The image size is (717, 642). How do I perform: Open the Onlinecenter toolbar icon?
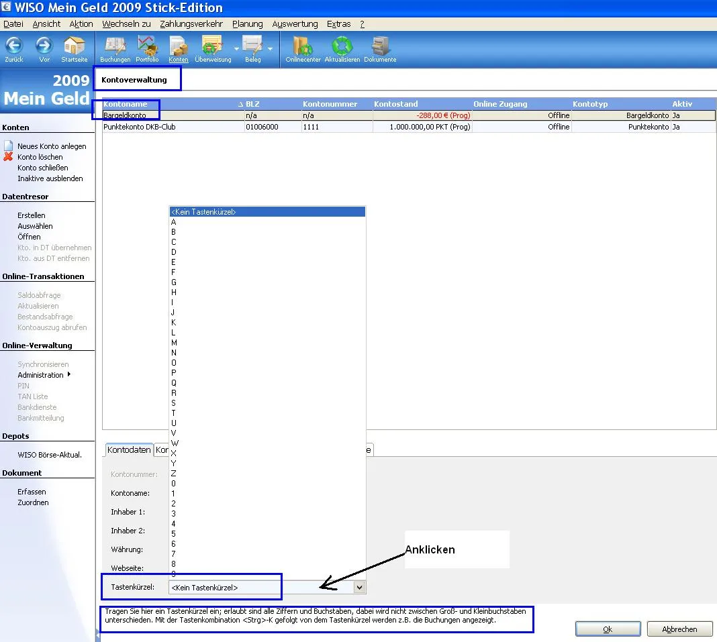click(303, 46)
